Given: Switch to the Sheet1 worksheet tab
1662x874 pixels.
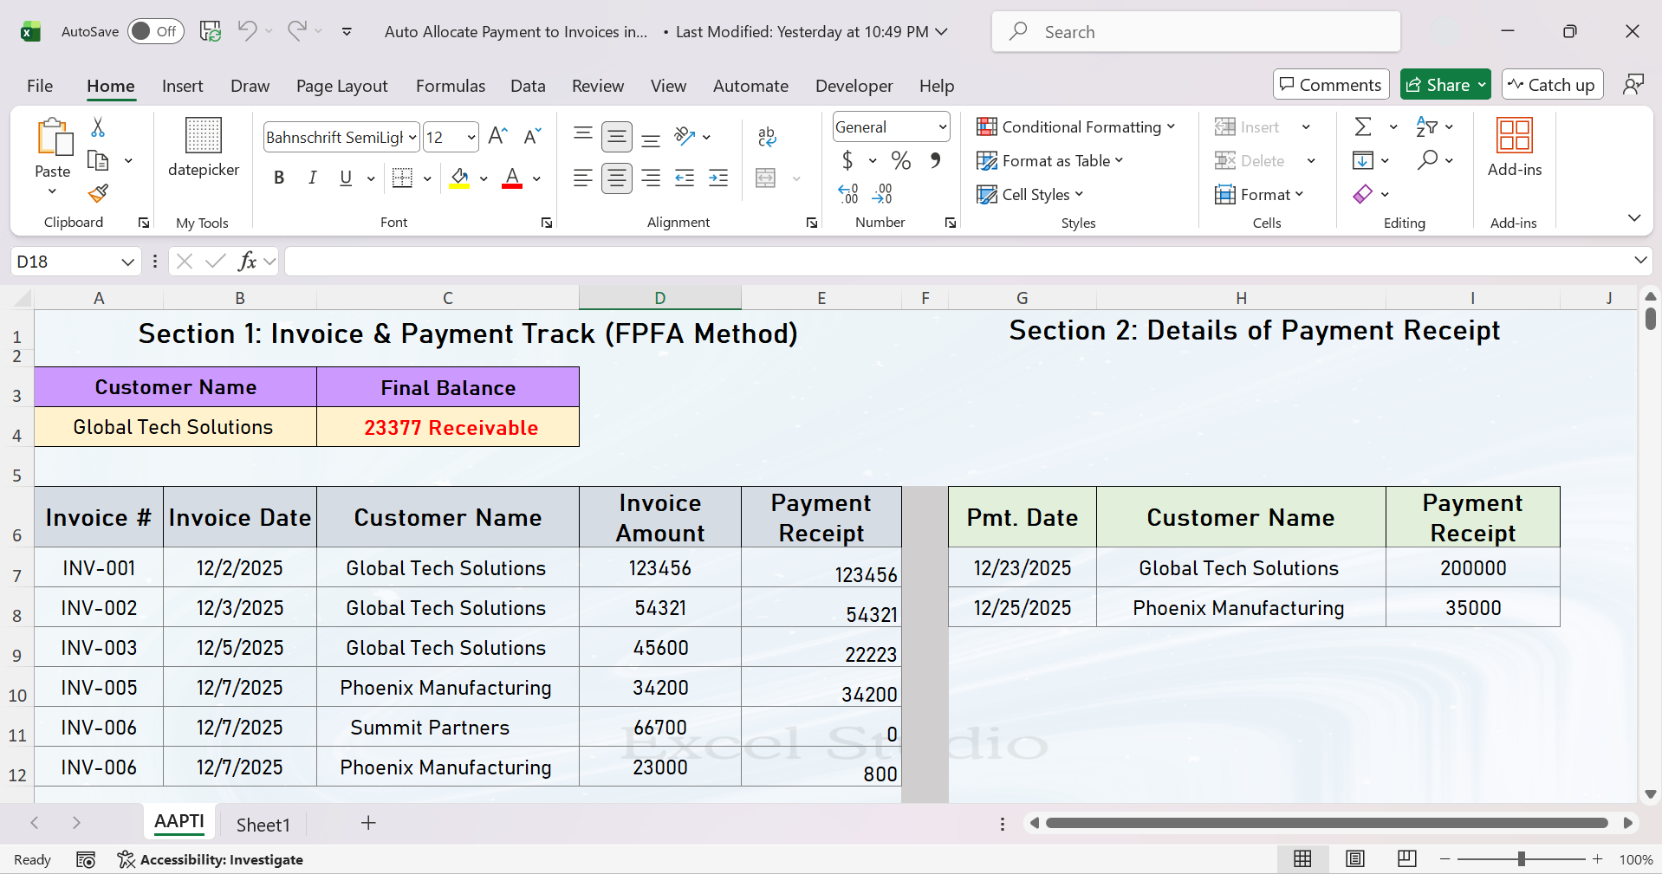Looking at the screenshot, I should [x=263, y=825].
